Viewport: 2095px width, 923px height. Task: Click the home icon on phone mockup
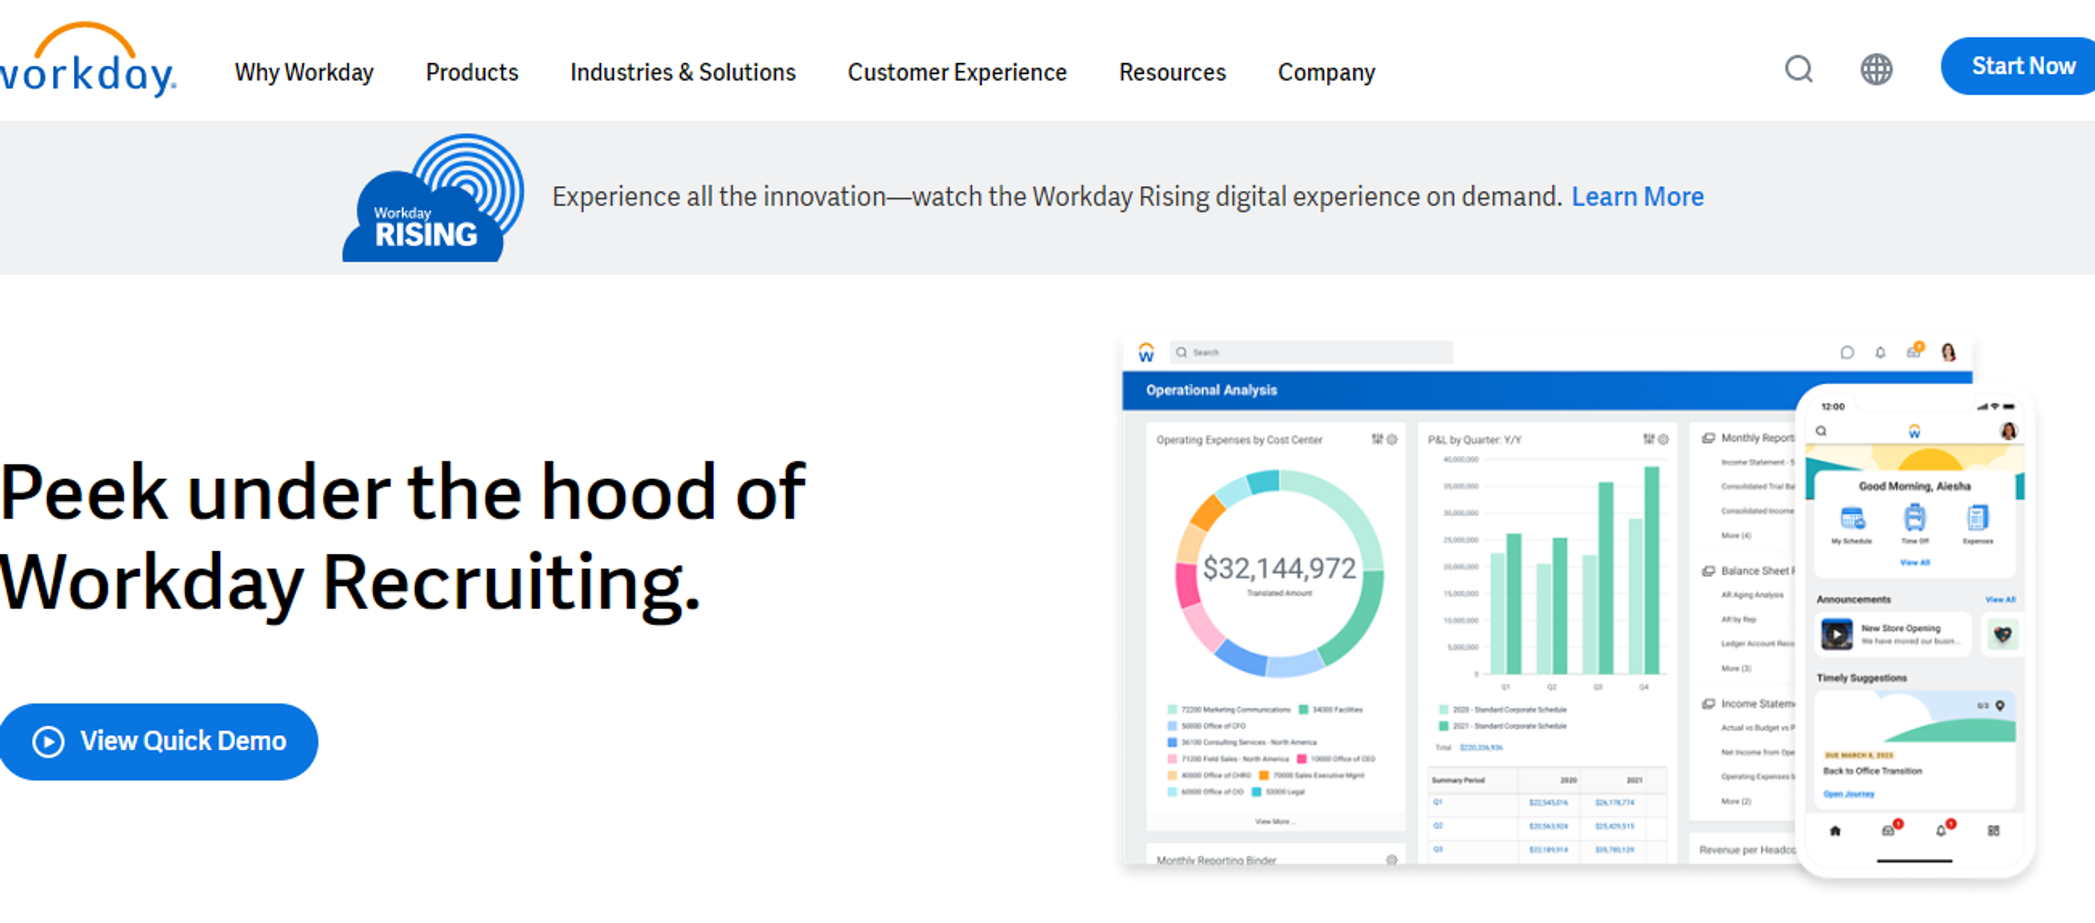point(1835,831)
